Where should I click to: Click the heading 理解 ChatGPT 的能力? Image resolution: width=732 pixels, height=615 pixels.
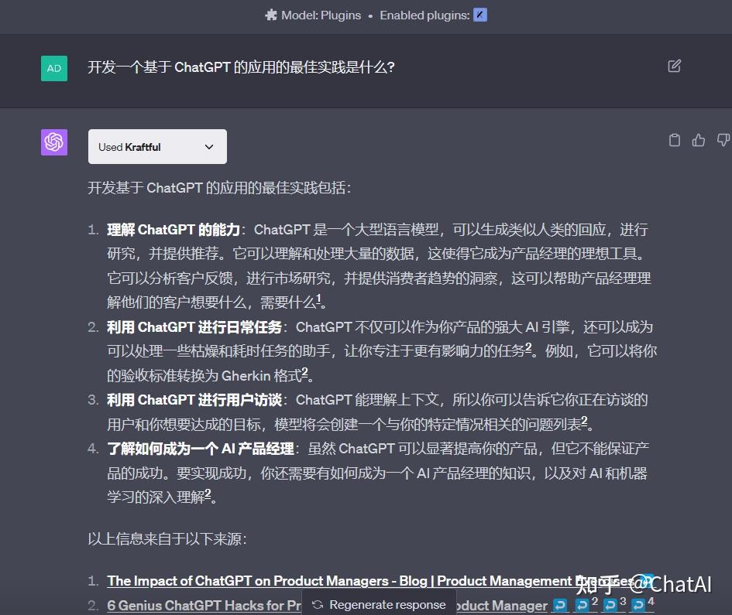(x=174, y=230)
